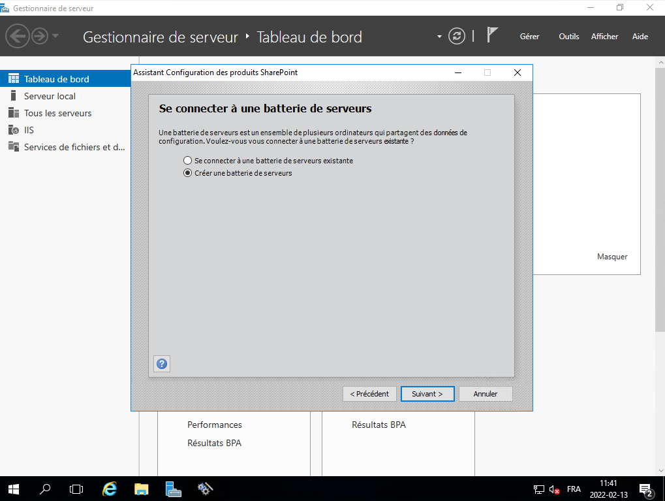Open Résultats BPA in the right role tile

click(379, 425)
